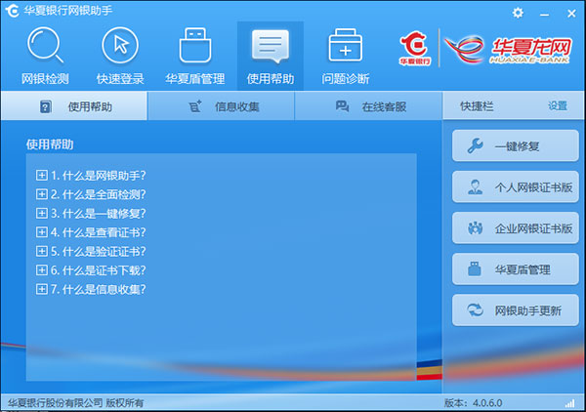Expand item 2. 什么是全面检测?
The image size is (586, 412).
41,194
